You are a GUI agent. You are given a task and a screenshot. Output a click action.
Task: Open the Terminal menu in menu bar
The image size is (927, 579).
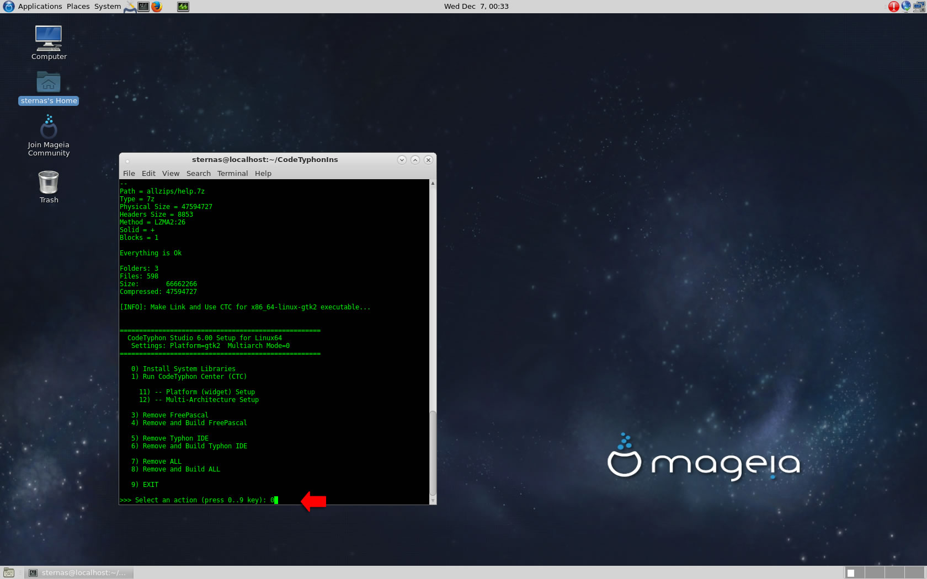232,173
